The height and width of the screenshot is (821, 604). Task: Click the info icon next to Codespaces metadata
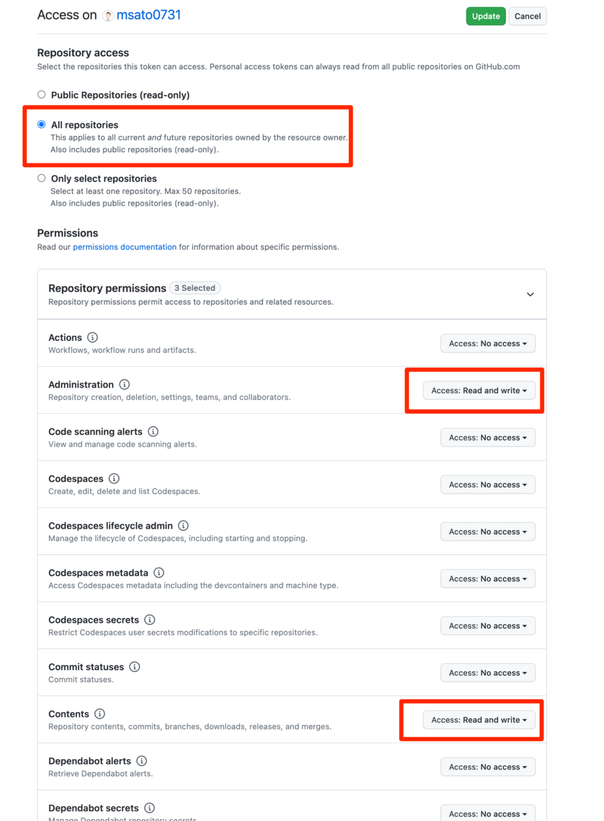tap(159, 572)
